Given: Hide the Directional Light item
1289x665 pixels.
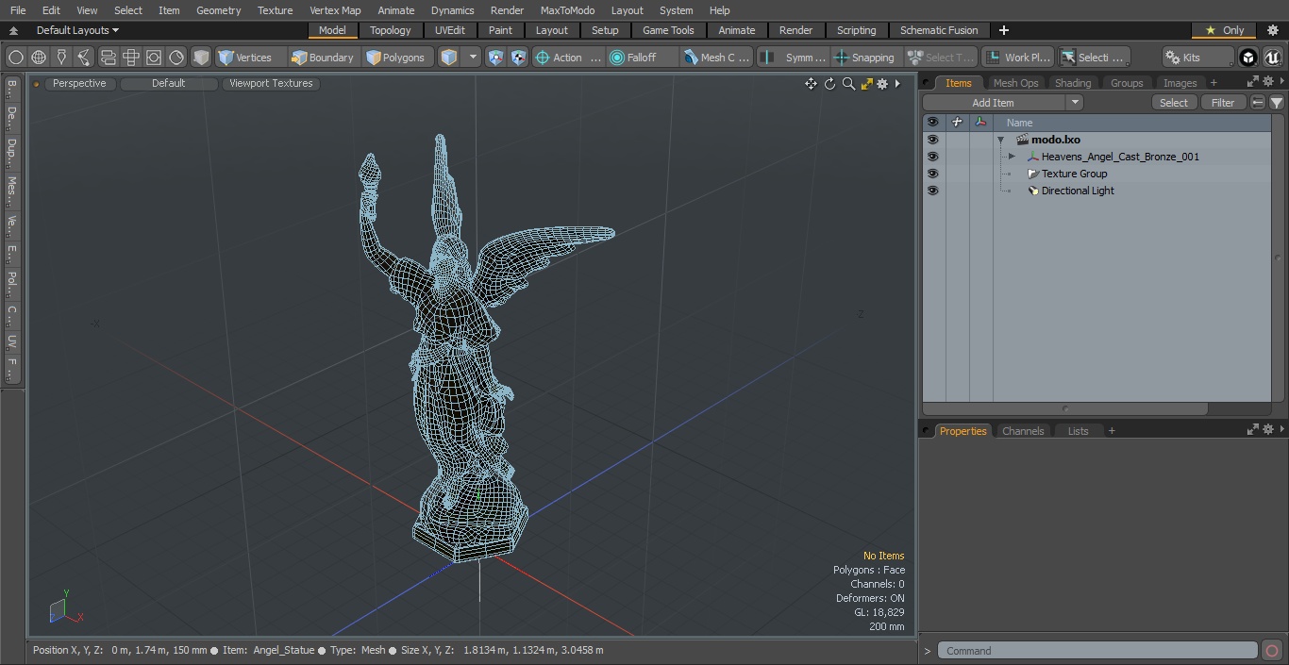Looking at the screenshot, I should [x=933, y=191].
